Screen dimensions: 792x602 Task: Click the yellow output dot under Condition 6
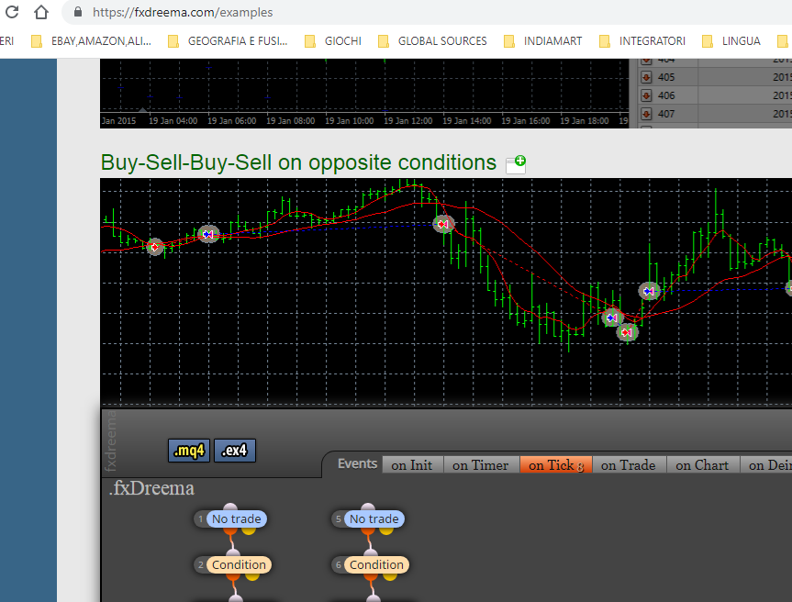coord(390,575)
